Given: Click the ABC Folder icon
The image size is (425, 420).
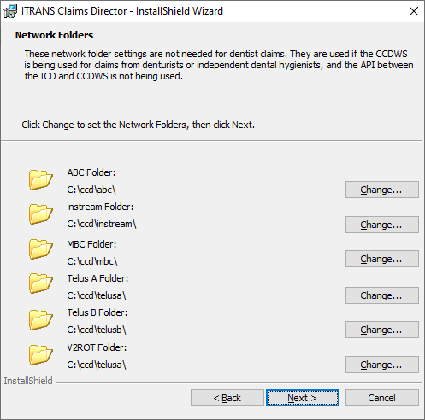Looking at the screenshot, I should [41, 180].
